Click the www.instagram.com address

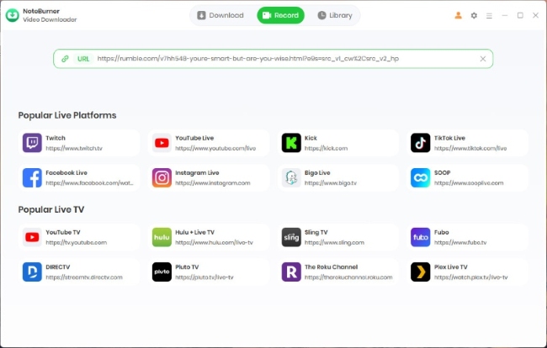(x=212, y=183)
